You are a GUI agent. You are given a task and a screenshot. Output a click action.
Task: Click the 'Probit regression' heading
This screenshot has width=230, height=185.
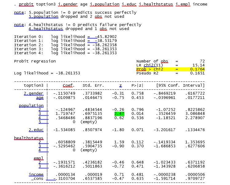(35, 61)
